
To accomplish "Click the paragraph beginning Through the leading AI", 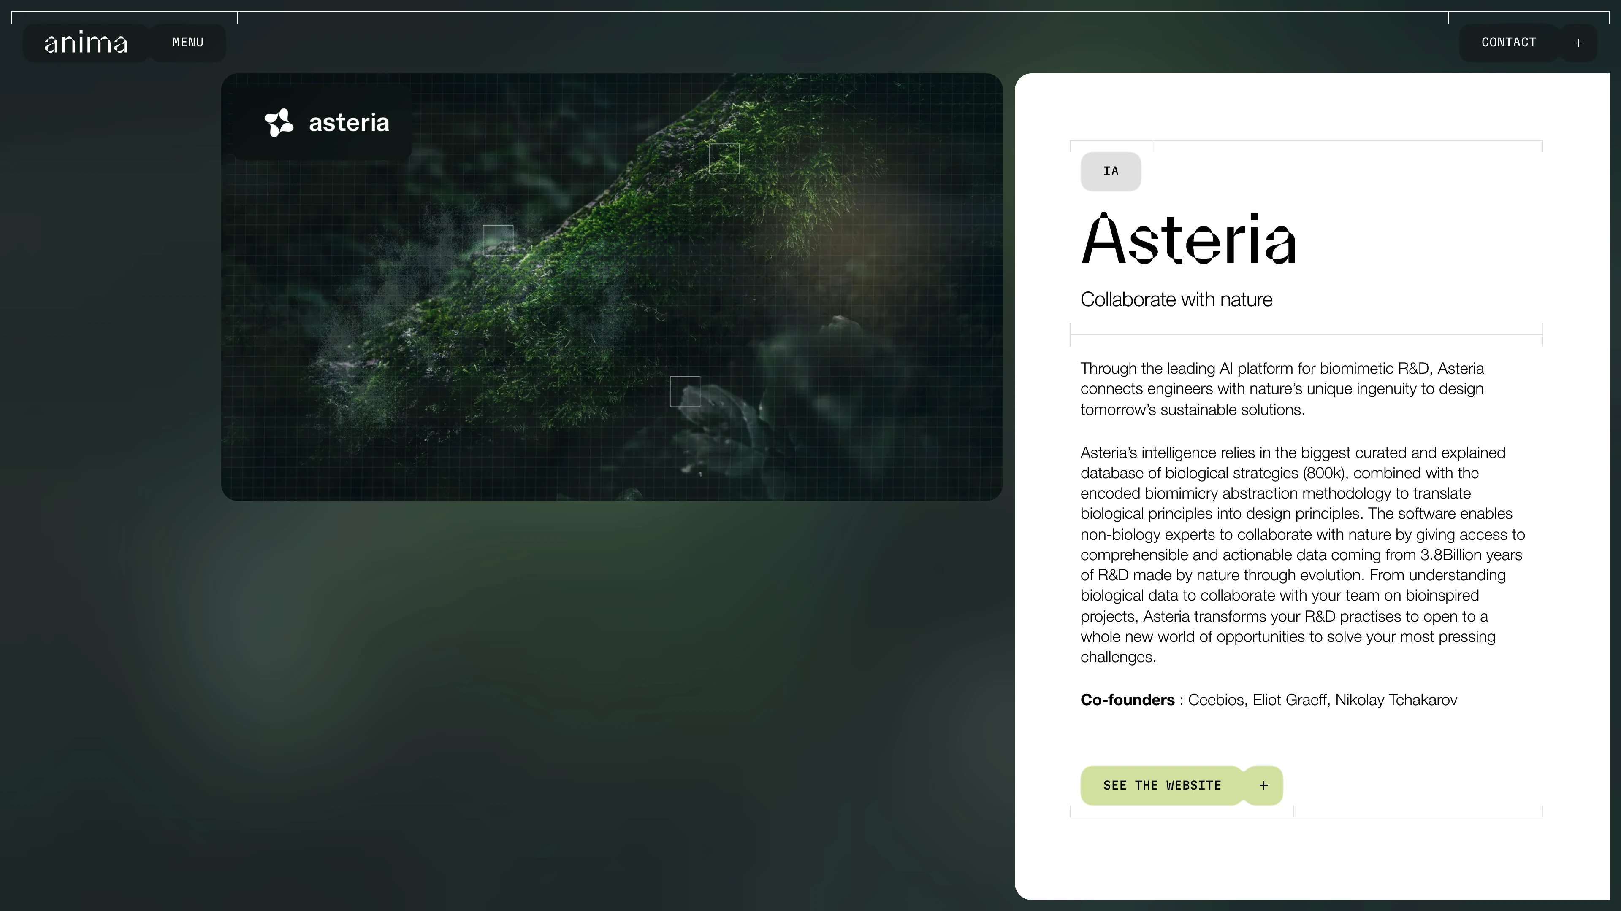I will coord(1282,388).
